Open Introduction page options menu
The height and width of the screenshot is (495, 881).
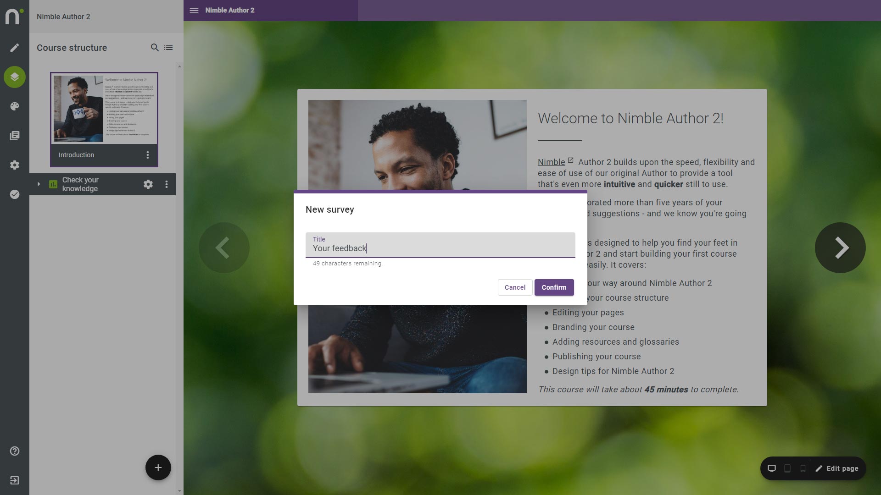[148, 155]
